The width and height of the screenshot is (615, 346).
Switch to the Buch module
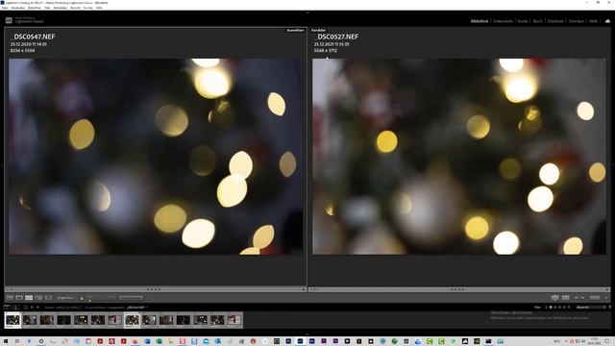point(538,21)
